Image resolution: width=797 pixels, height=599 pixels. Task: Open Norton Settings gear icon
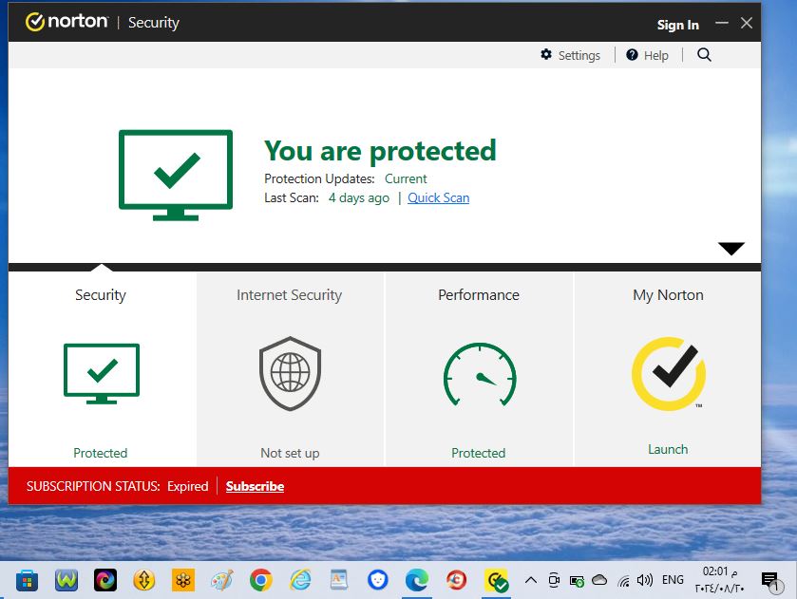(546, 54)
